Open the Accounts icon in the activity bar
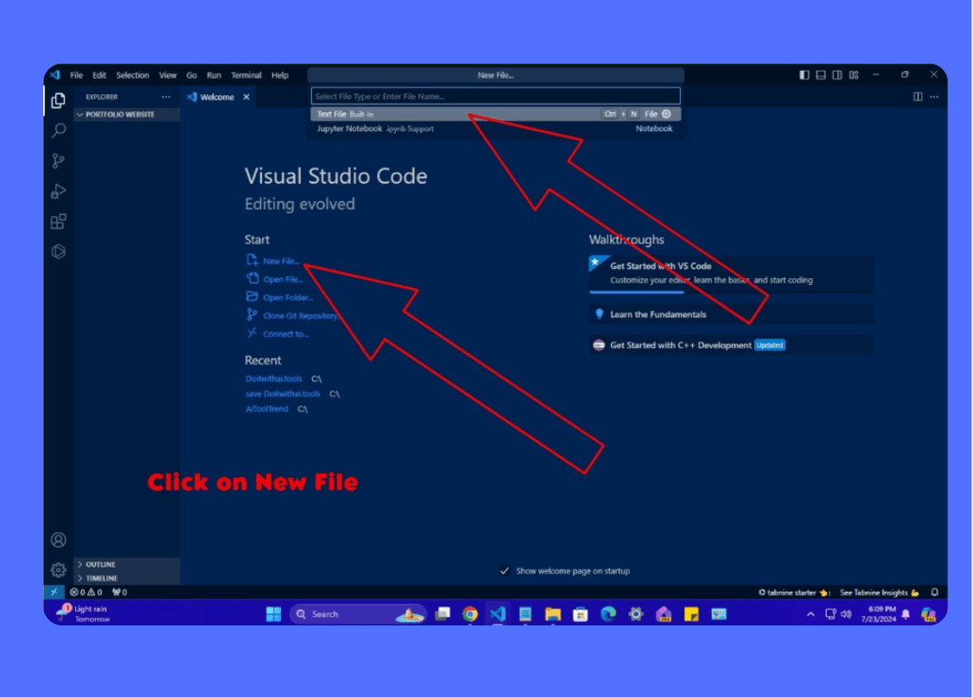973x698 pixels. click(x=59, y=540)
